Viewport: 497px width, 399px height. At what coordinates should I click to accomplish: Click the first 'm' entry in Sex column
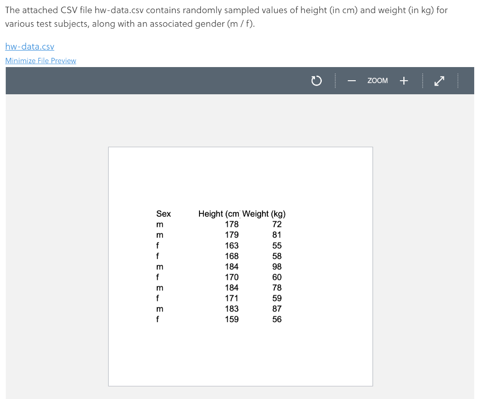[160, 224]
